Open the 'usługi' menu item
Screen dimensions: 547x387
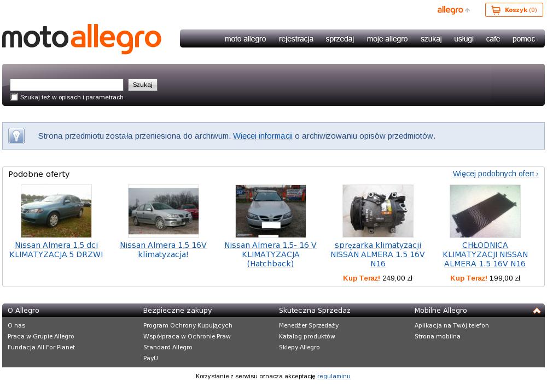point(464,39)
